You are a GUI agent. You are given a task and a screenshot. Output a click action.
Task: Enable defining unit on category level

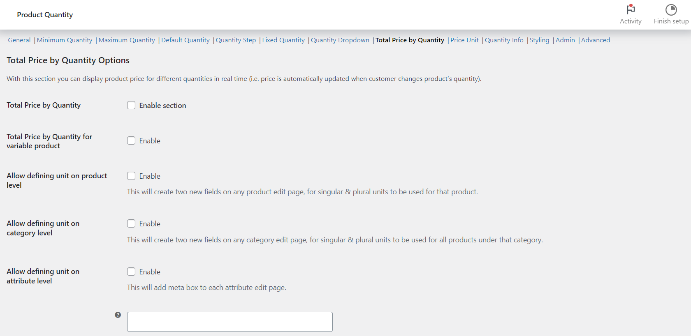(x=131, y=223)
